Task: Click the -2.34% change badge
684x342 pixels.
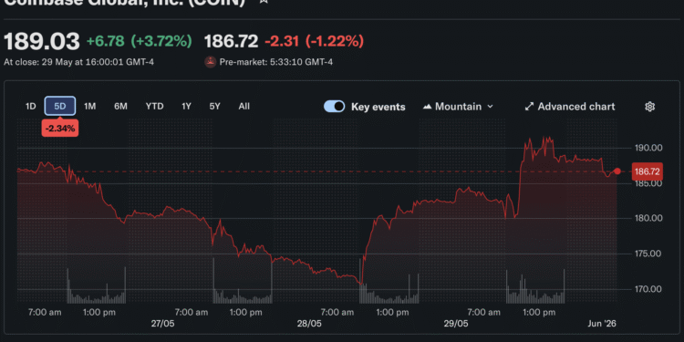Action: (x=60, y=129)
